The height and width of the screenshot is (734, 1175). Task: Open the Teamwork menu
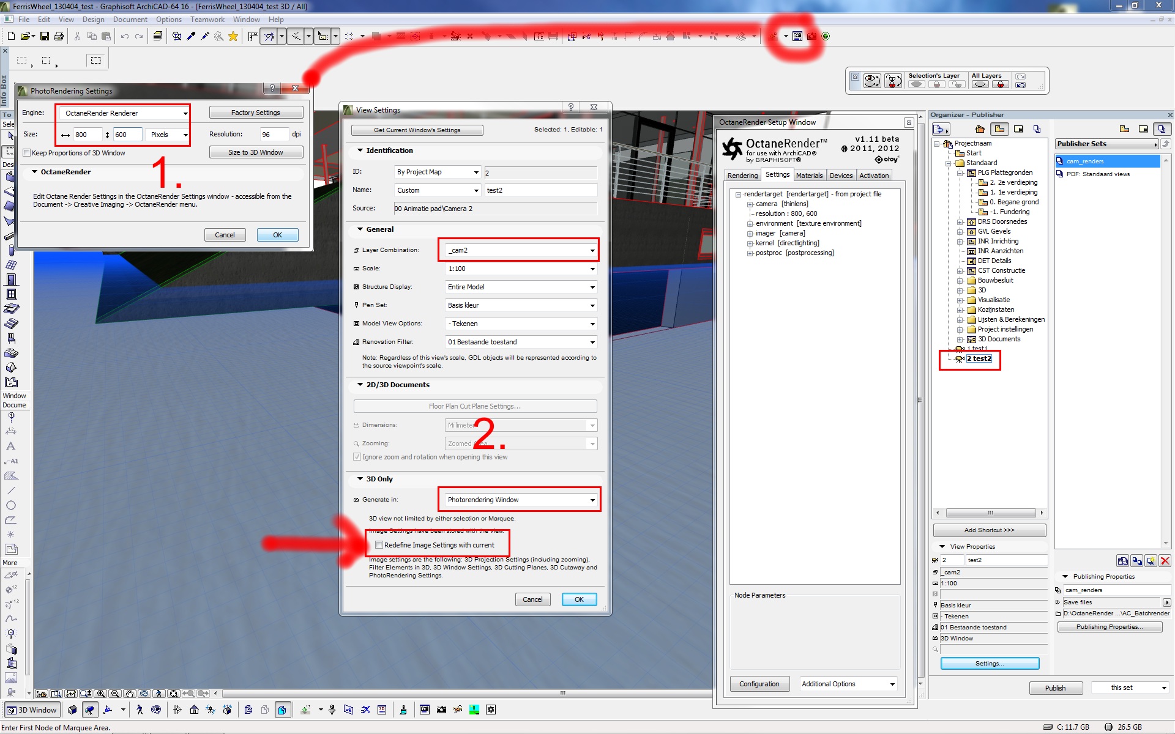[207, 20]
